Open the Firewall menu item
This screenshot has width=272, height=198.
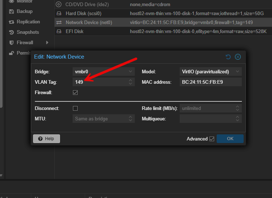pos(25,43)
